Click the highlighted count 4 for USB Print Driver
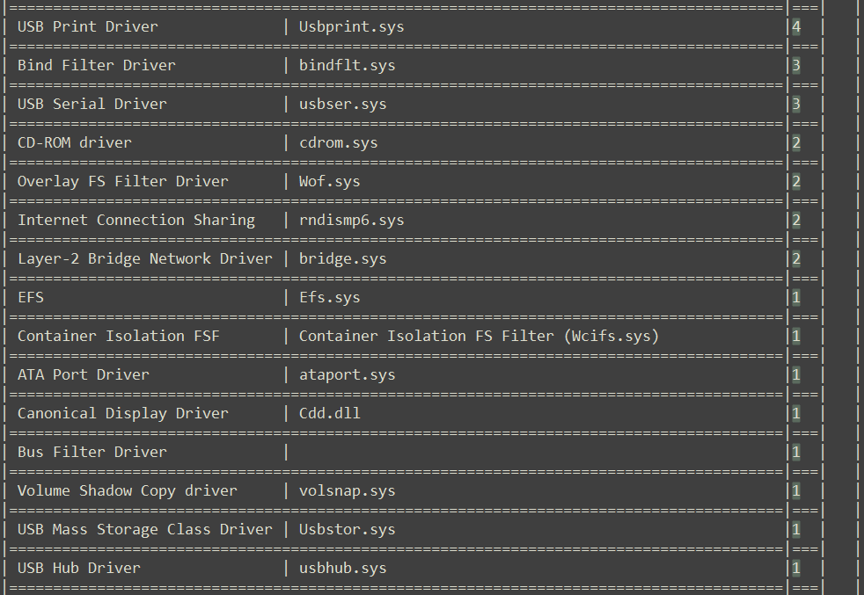 point(796,26)
